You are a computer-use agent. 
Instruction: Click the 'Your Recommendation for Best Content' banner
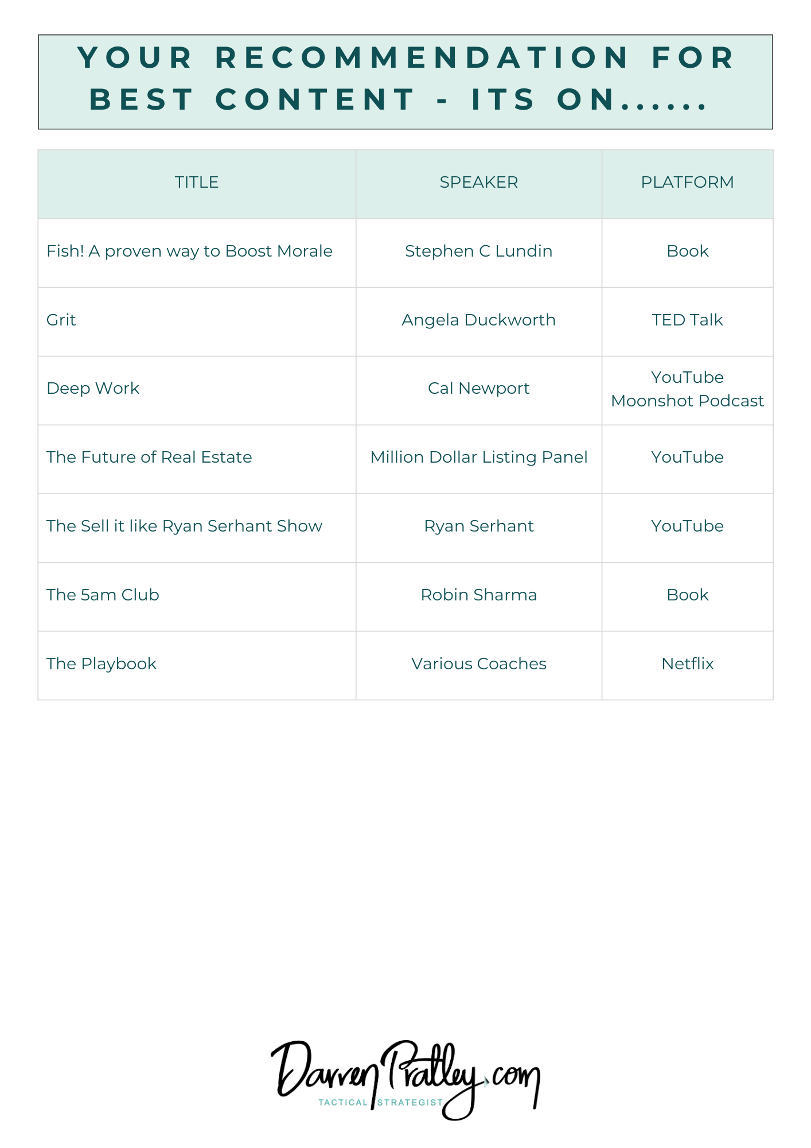coord(405,82)
